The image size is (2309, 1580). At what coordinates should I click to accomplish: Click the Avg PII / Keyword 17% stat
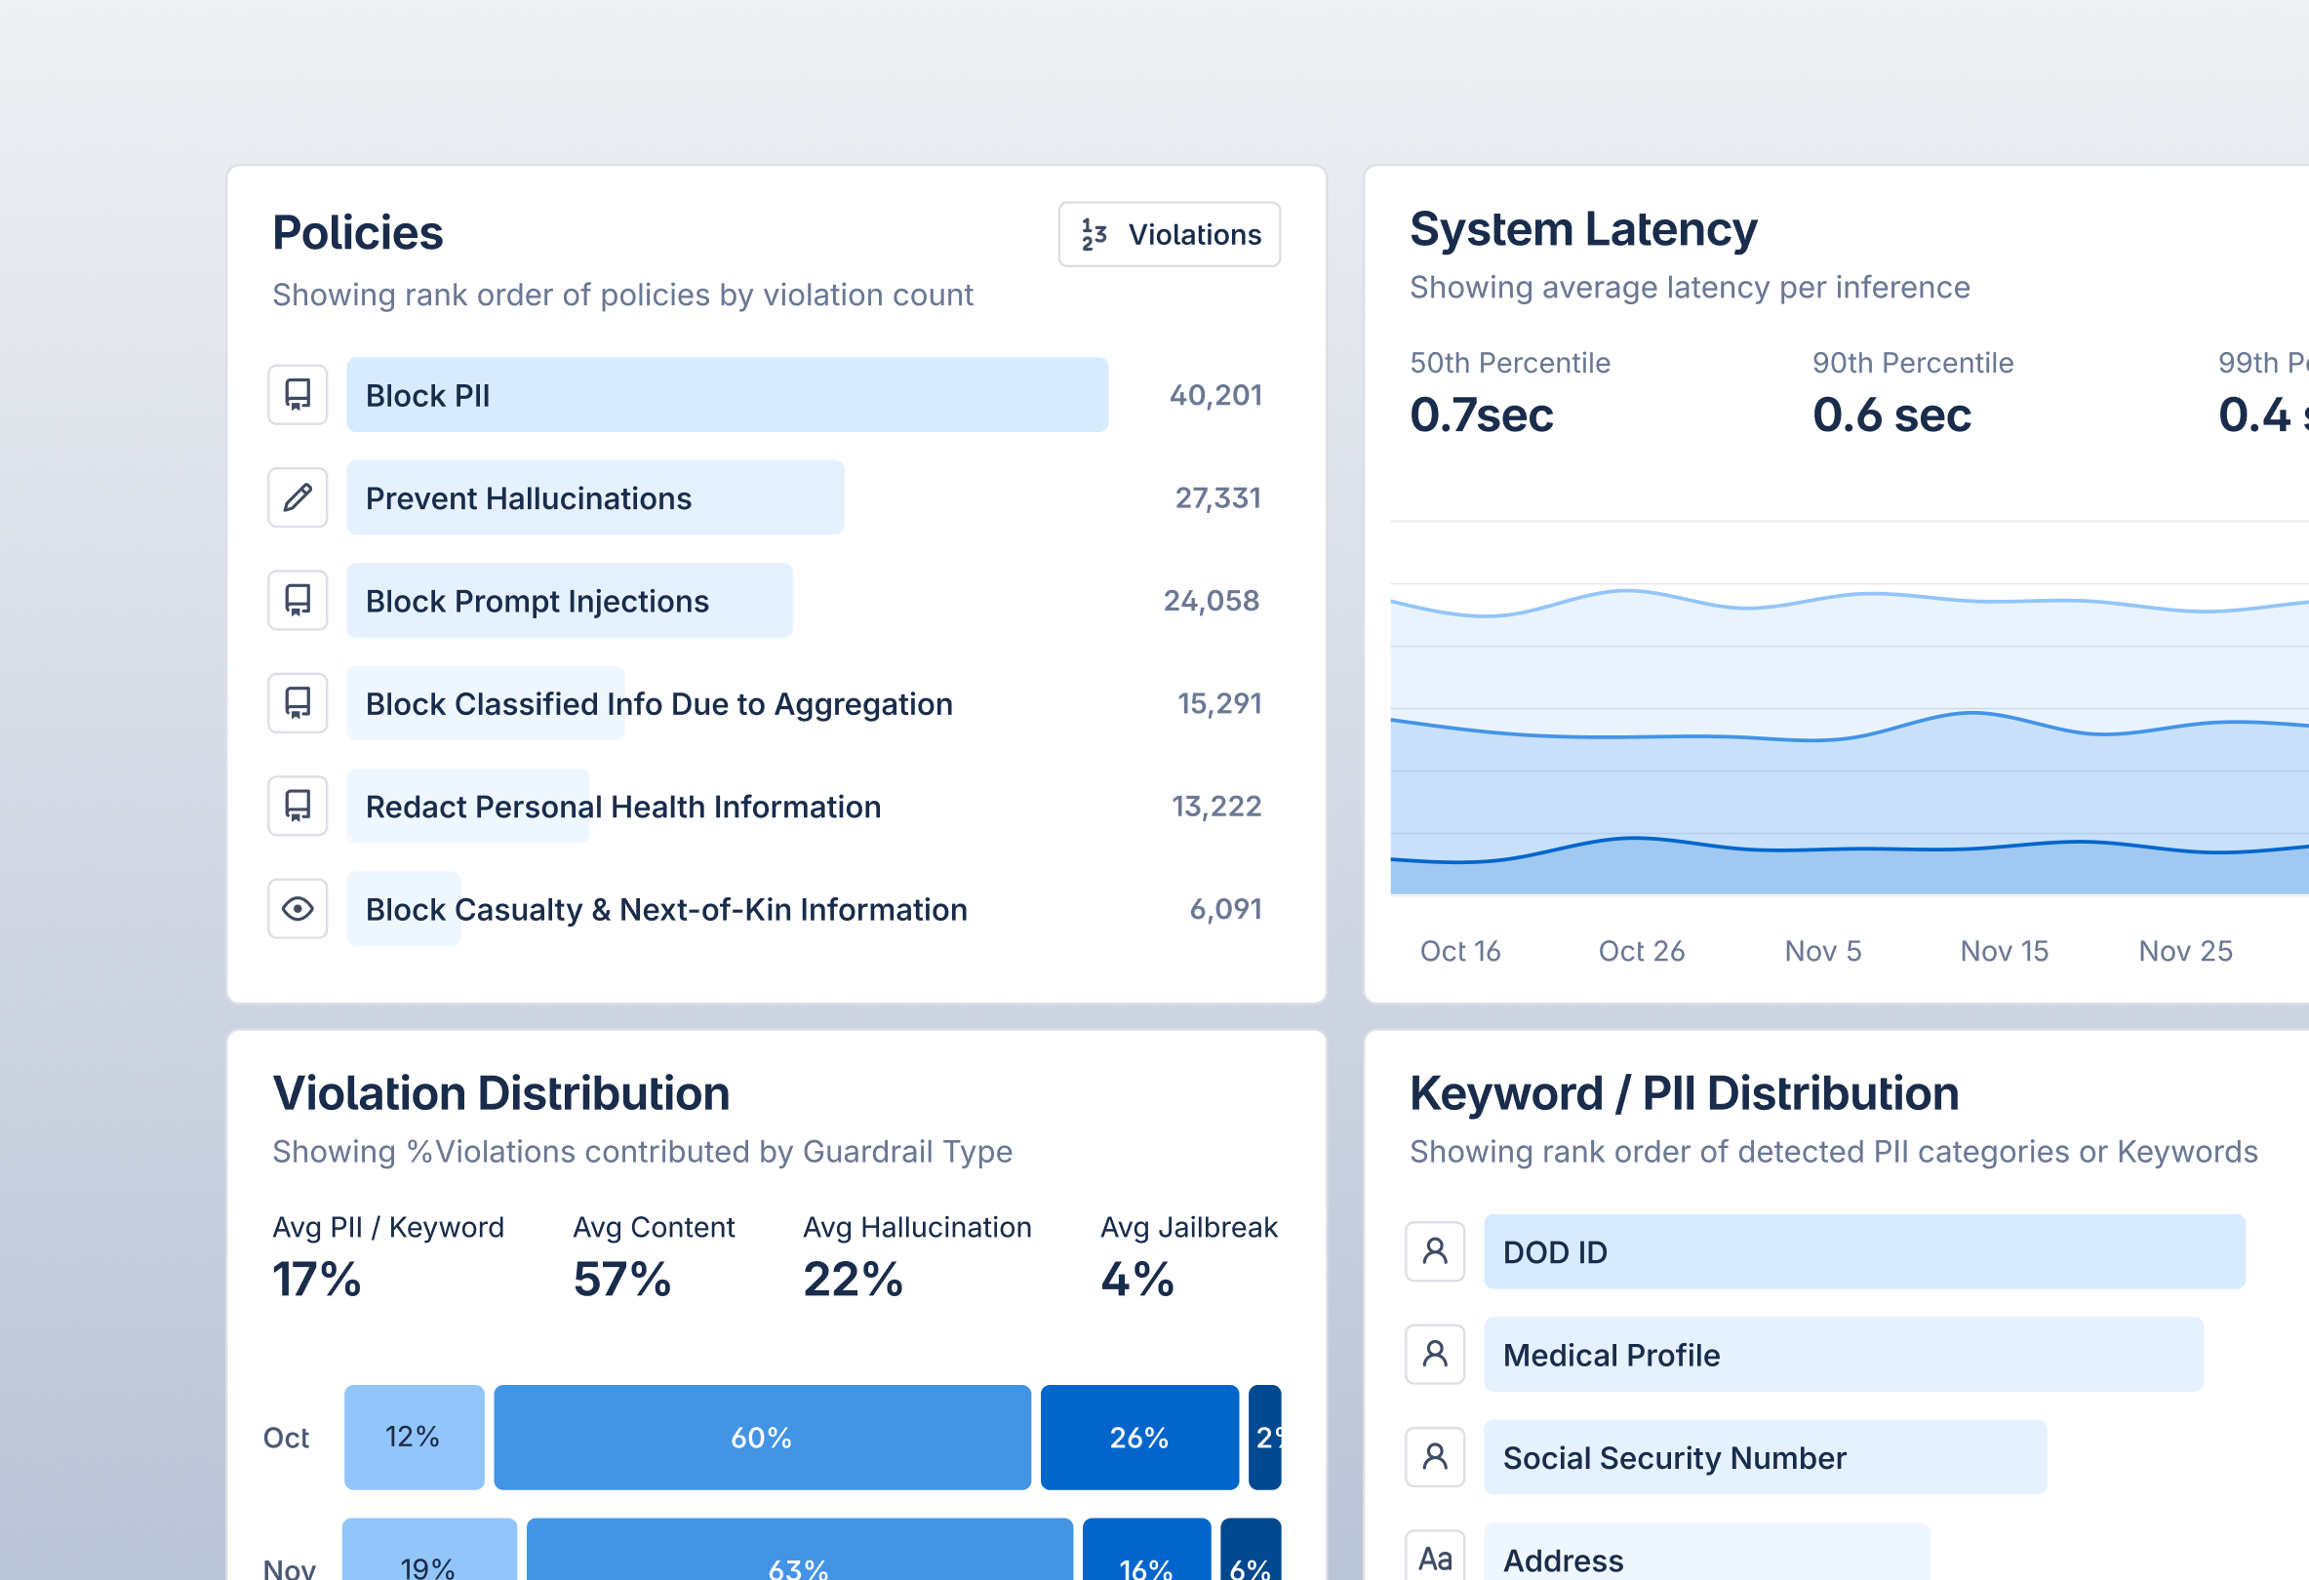388,1256
